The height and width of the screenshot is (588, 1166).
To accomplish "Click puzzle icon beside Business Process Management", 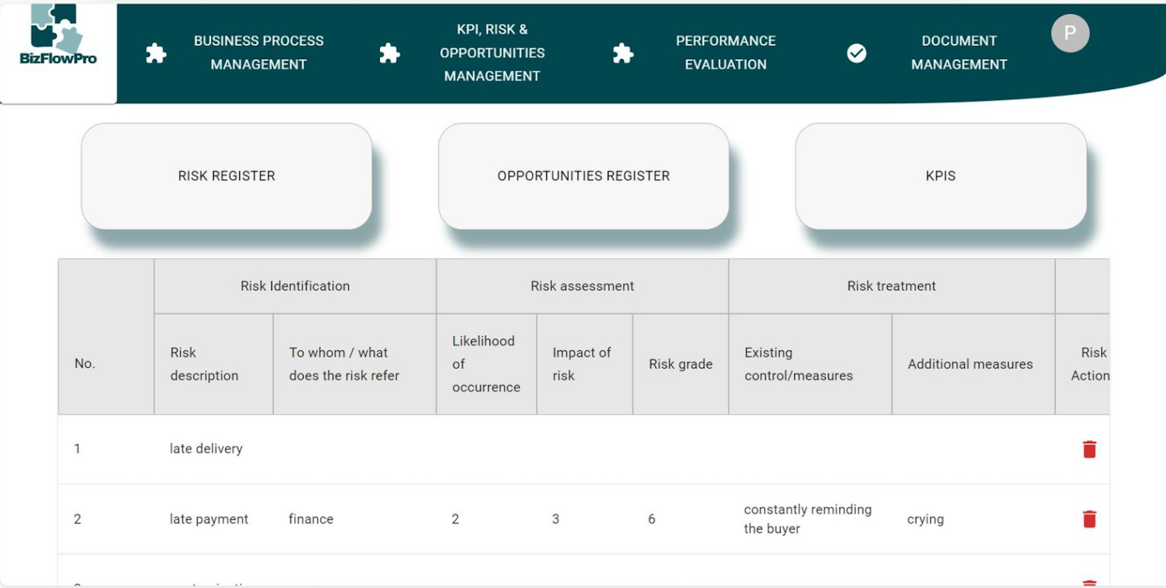I will click(x=156, y=53).
